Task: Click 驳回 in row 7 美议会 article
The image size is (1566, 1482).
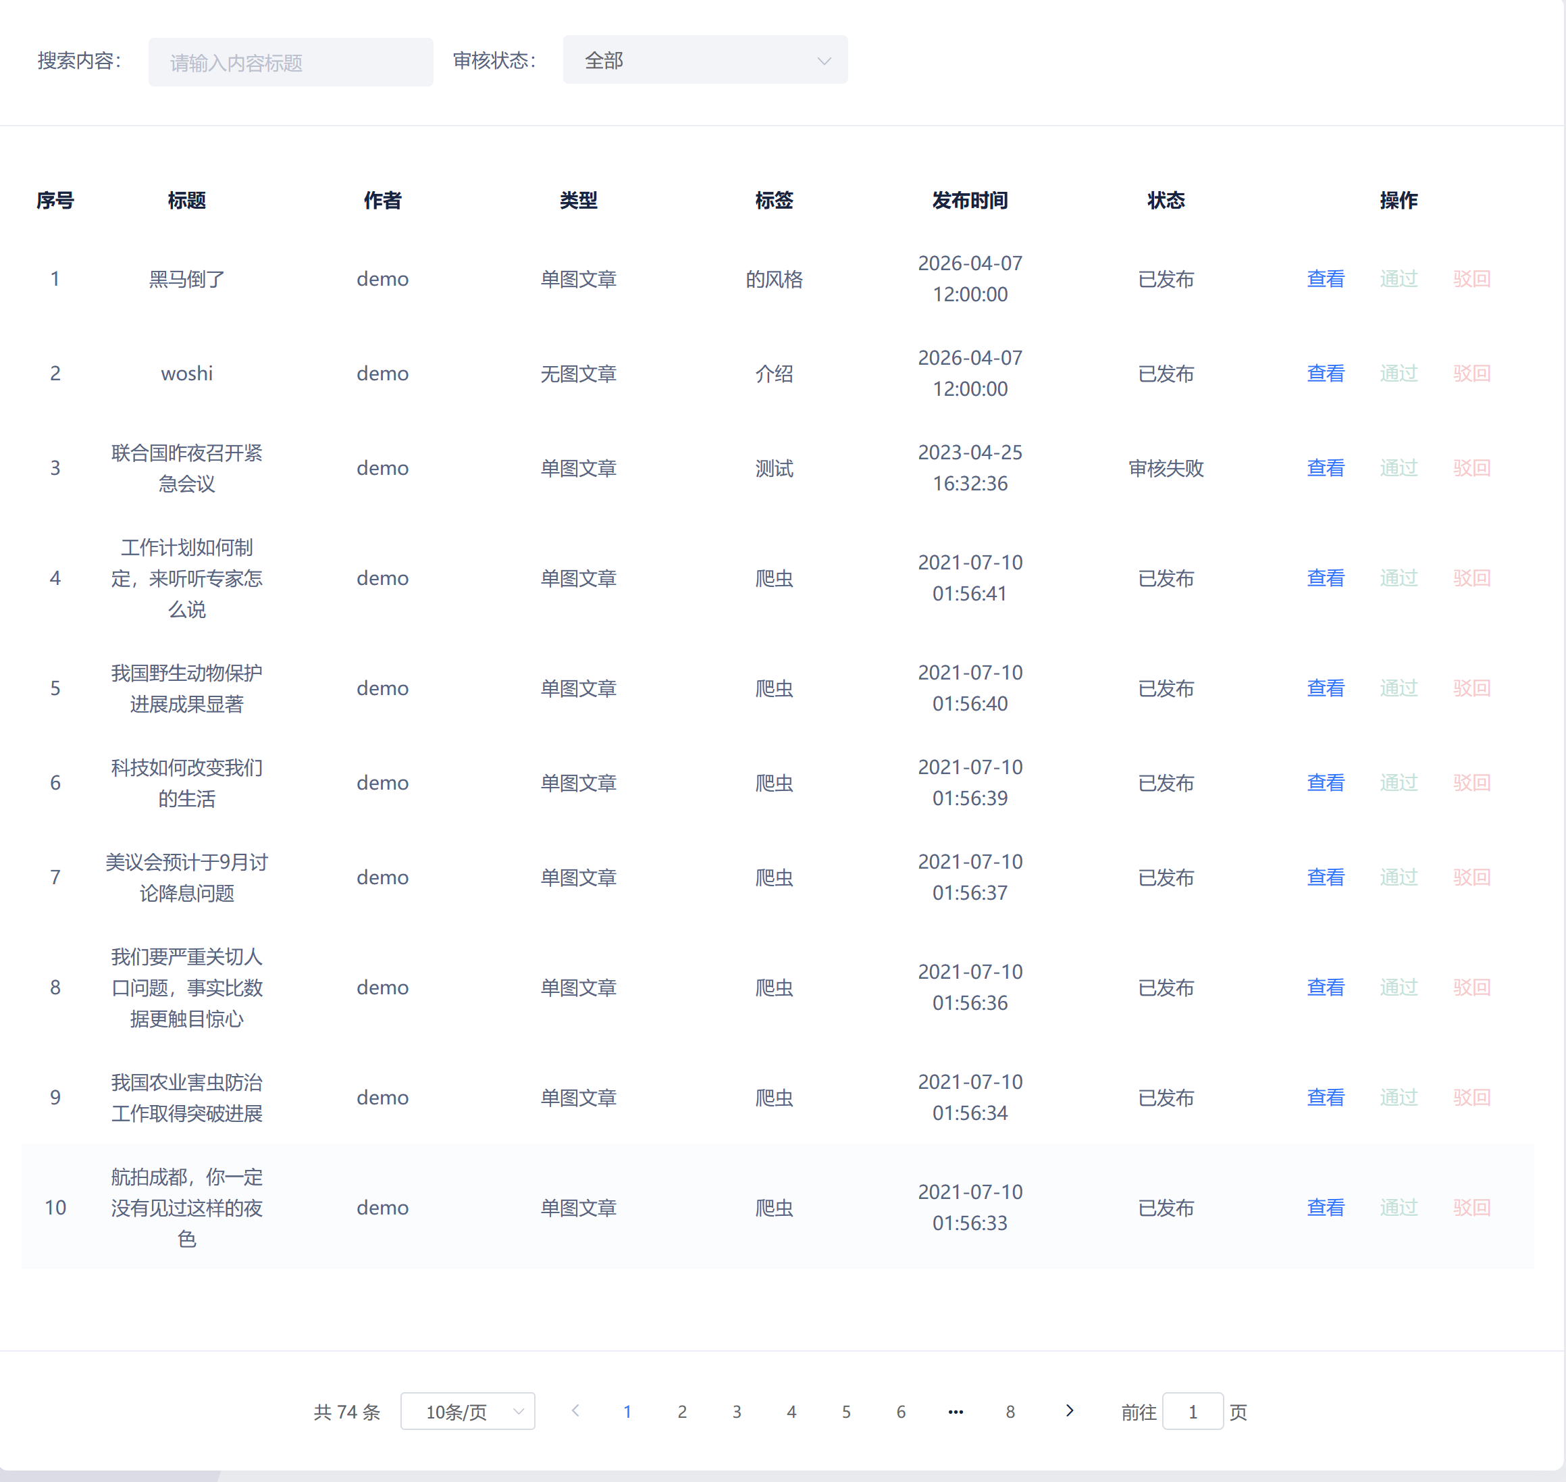Action: [1471, 877]
